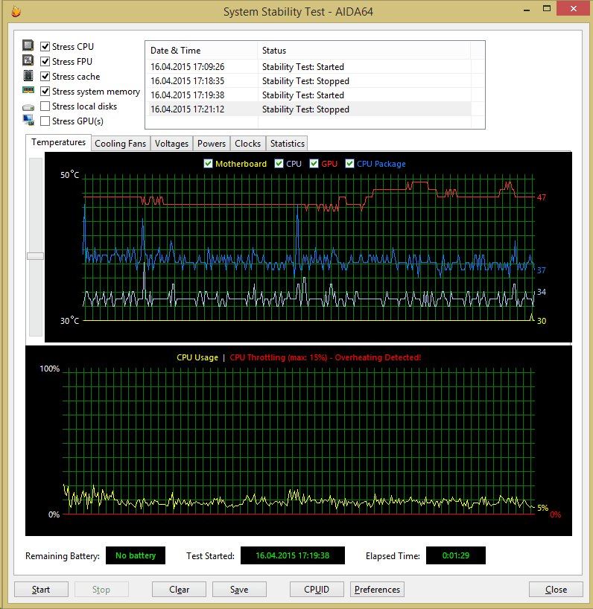
Task: Open the Cooling Fans tab
Action: tap(121, 144)
